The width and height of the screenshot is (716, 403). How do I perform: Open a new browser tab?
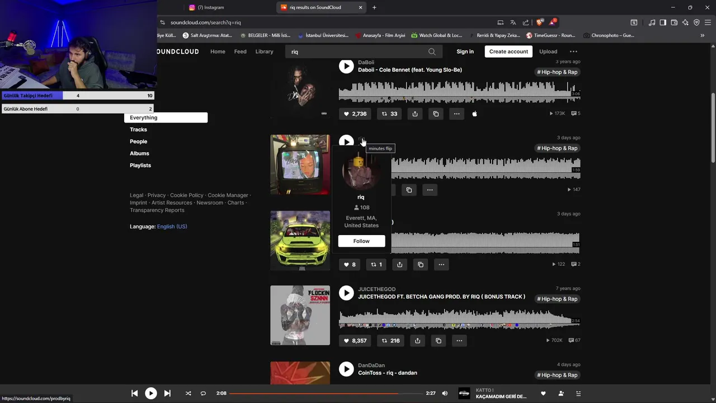click(x=374, y=7)
